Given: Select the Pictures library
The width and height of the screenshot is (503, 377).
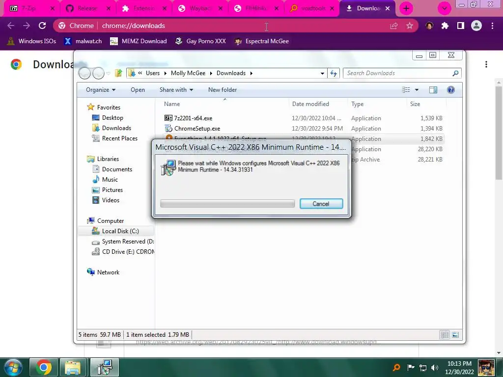Looking at the screenshot, I should coord(107,190).
